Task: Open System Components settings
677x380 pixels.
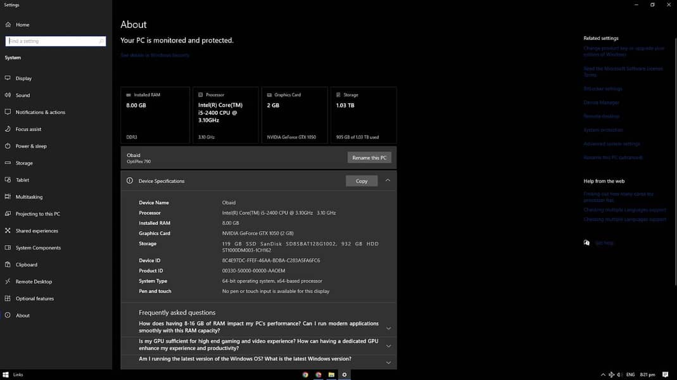Action: (38, 248)
